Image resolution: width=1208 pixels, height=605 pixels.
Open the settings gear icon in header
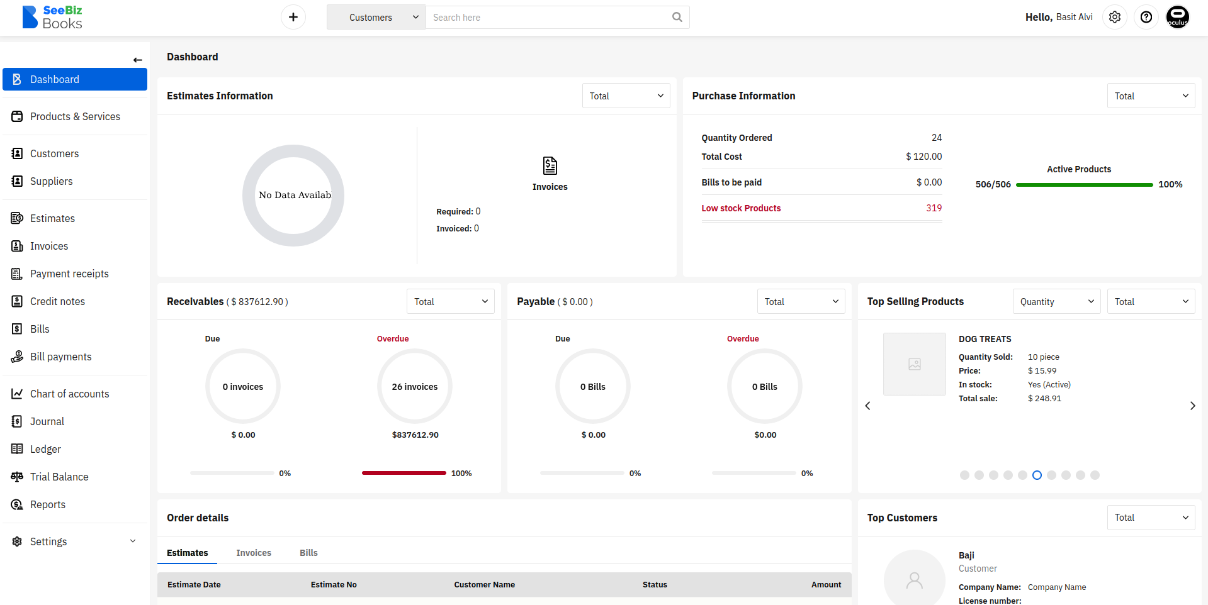pyautogui.click(x=1115, y=17)
